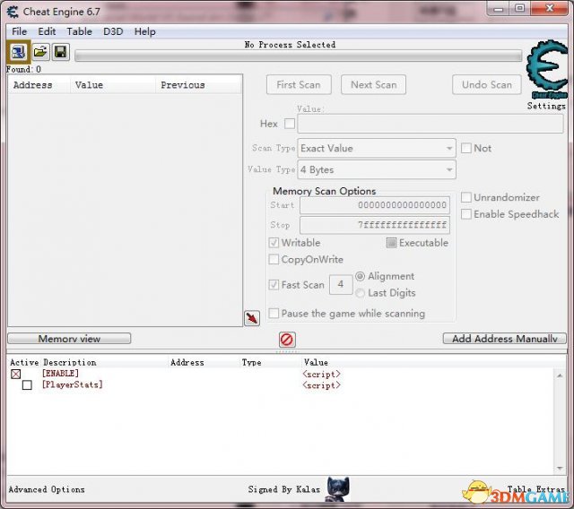The image size is (574, 509).
Task: Open Advanced Options
Action: click(x=47, y=489)
